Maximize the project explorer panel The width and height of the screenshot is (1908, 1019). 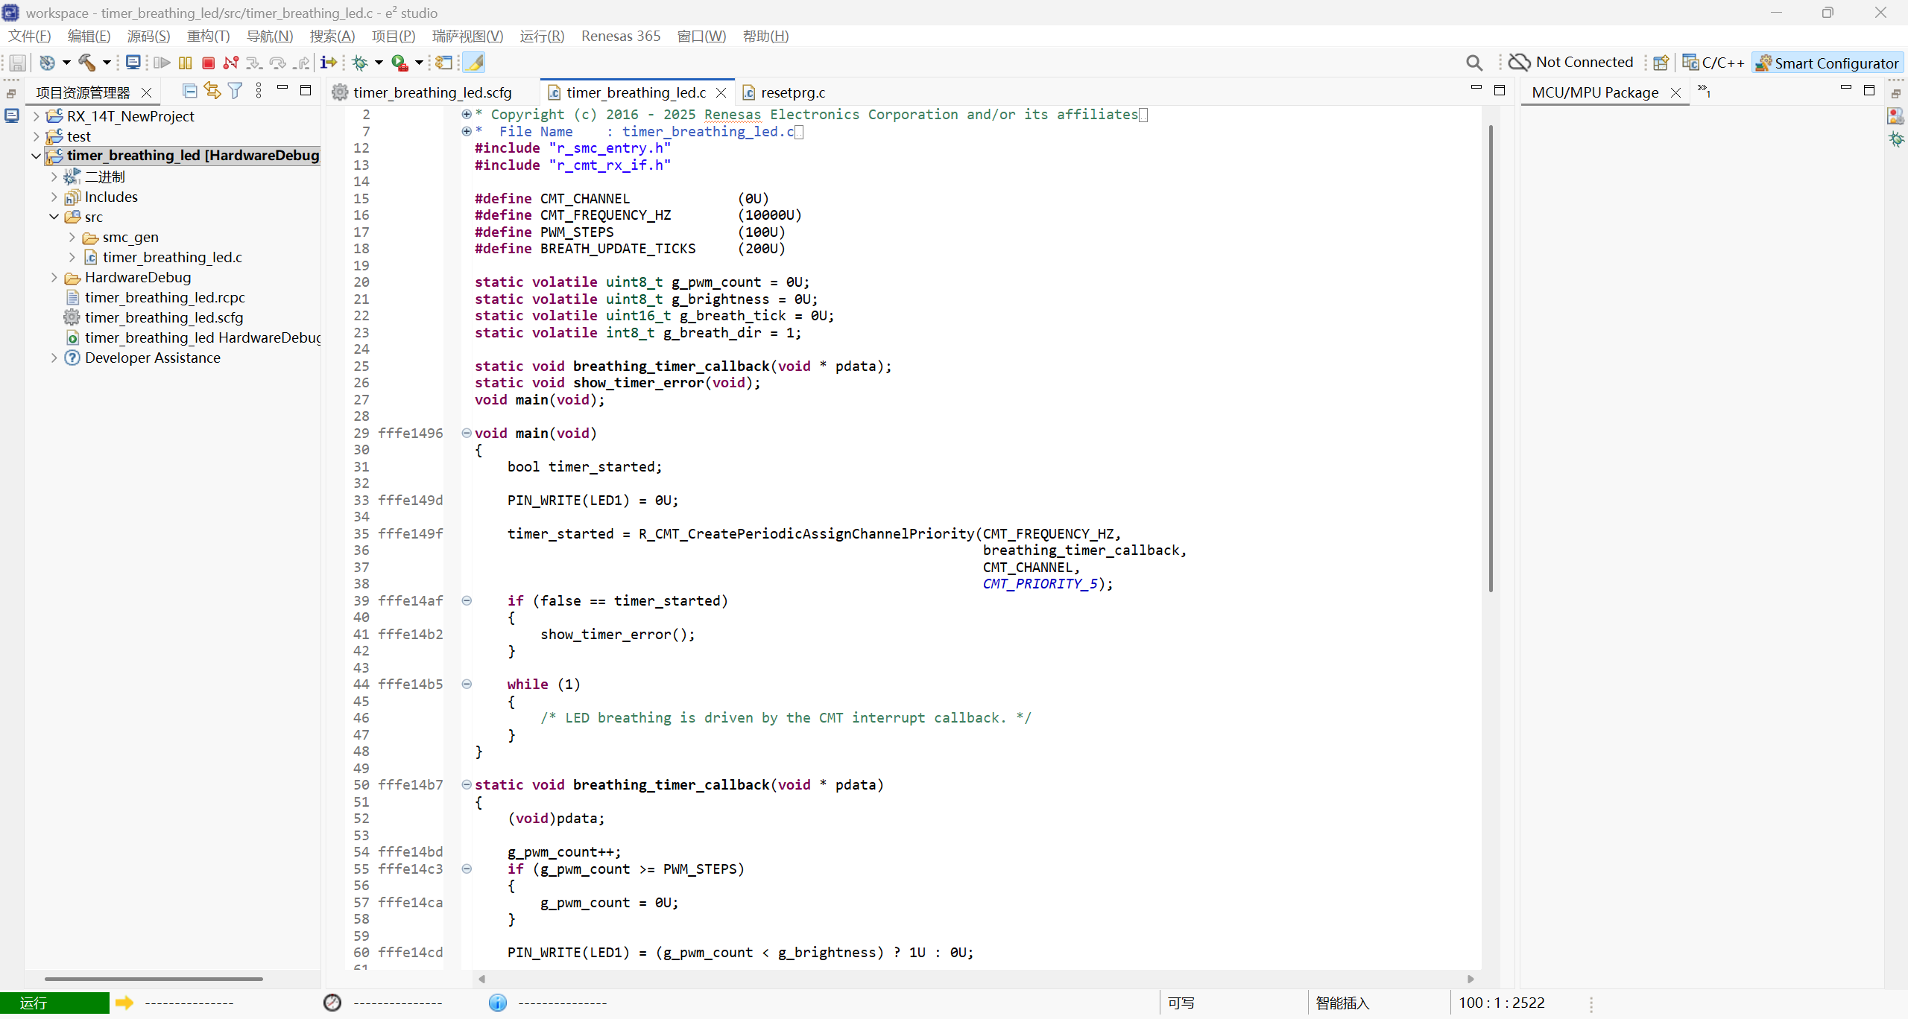click(x=306, y=90)
